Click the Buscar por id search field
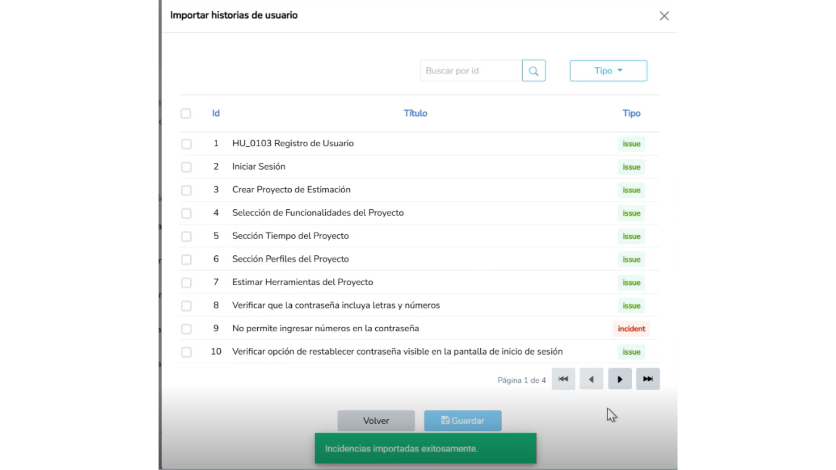This screenshot has height=470, width=836. [x=471, y=70]
